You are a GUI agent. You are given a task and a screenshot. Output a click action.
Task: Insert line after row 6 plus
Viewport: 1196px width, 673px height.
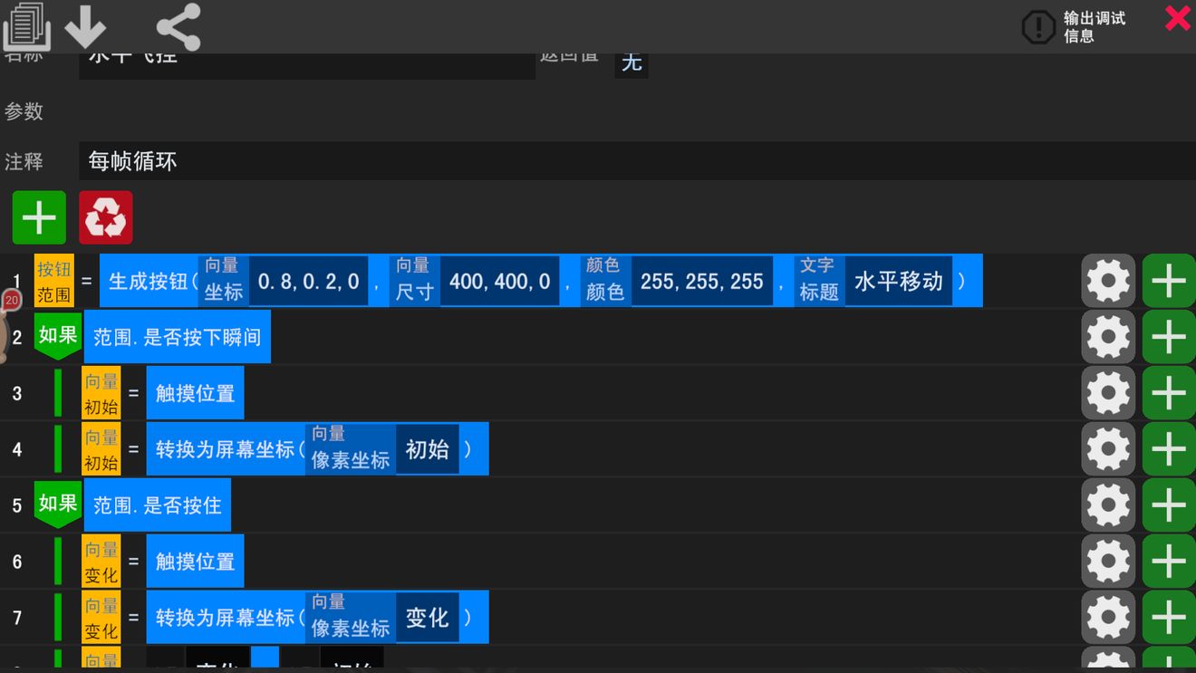coord(1169,562)
